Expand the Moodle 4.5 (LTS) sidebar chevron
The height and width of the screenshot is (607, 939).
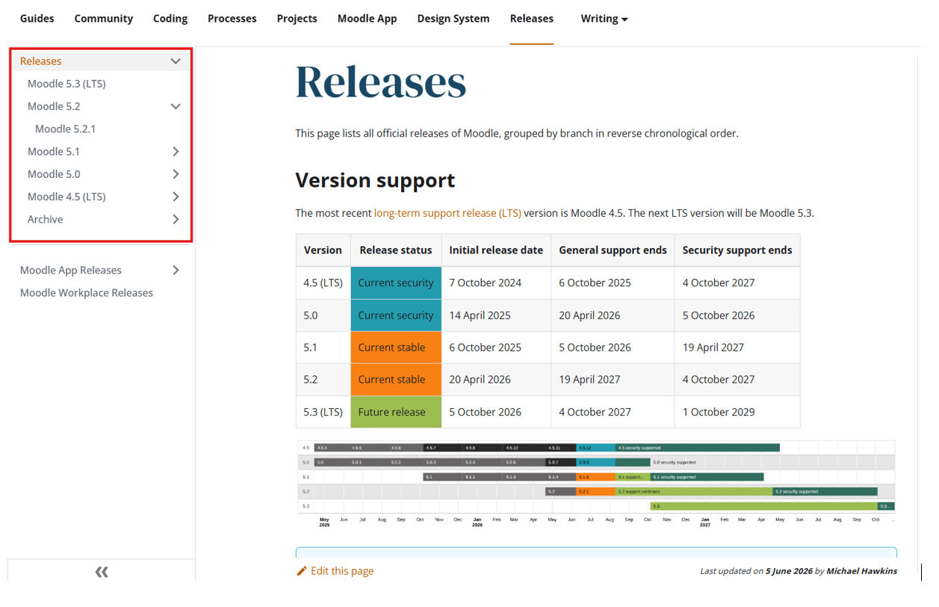tap(176, 197)
